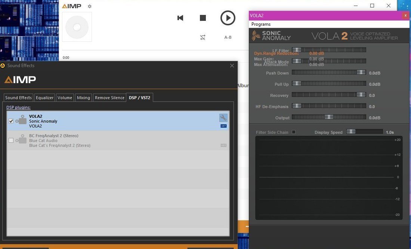411x249 pixels.
Task: Click the VOLA2 plugin module icon
Action: [x=21, y=120]
